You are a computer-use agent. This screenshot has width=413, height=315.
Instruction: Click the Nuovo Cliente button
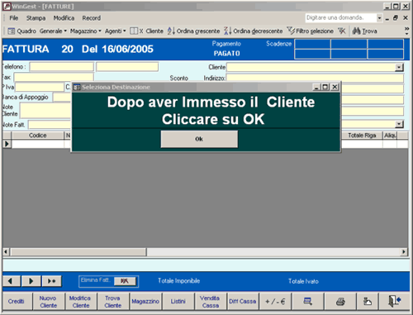click(49, 302)
